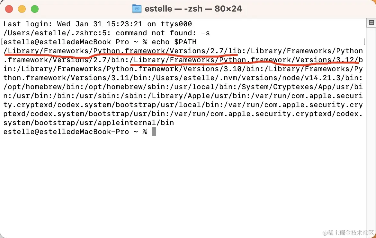Click the vertical scrollbar track on the right

coord(371,129)
